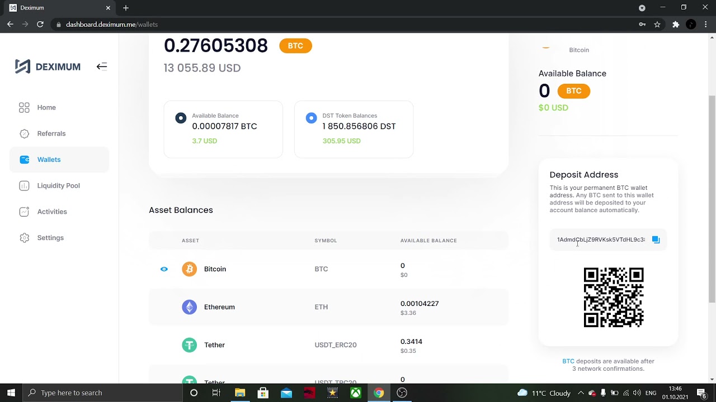Click the Windows taskbar search box
Image resolution: width=716 pixels, height=402 pixels.
point(102,393)
